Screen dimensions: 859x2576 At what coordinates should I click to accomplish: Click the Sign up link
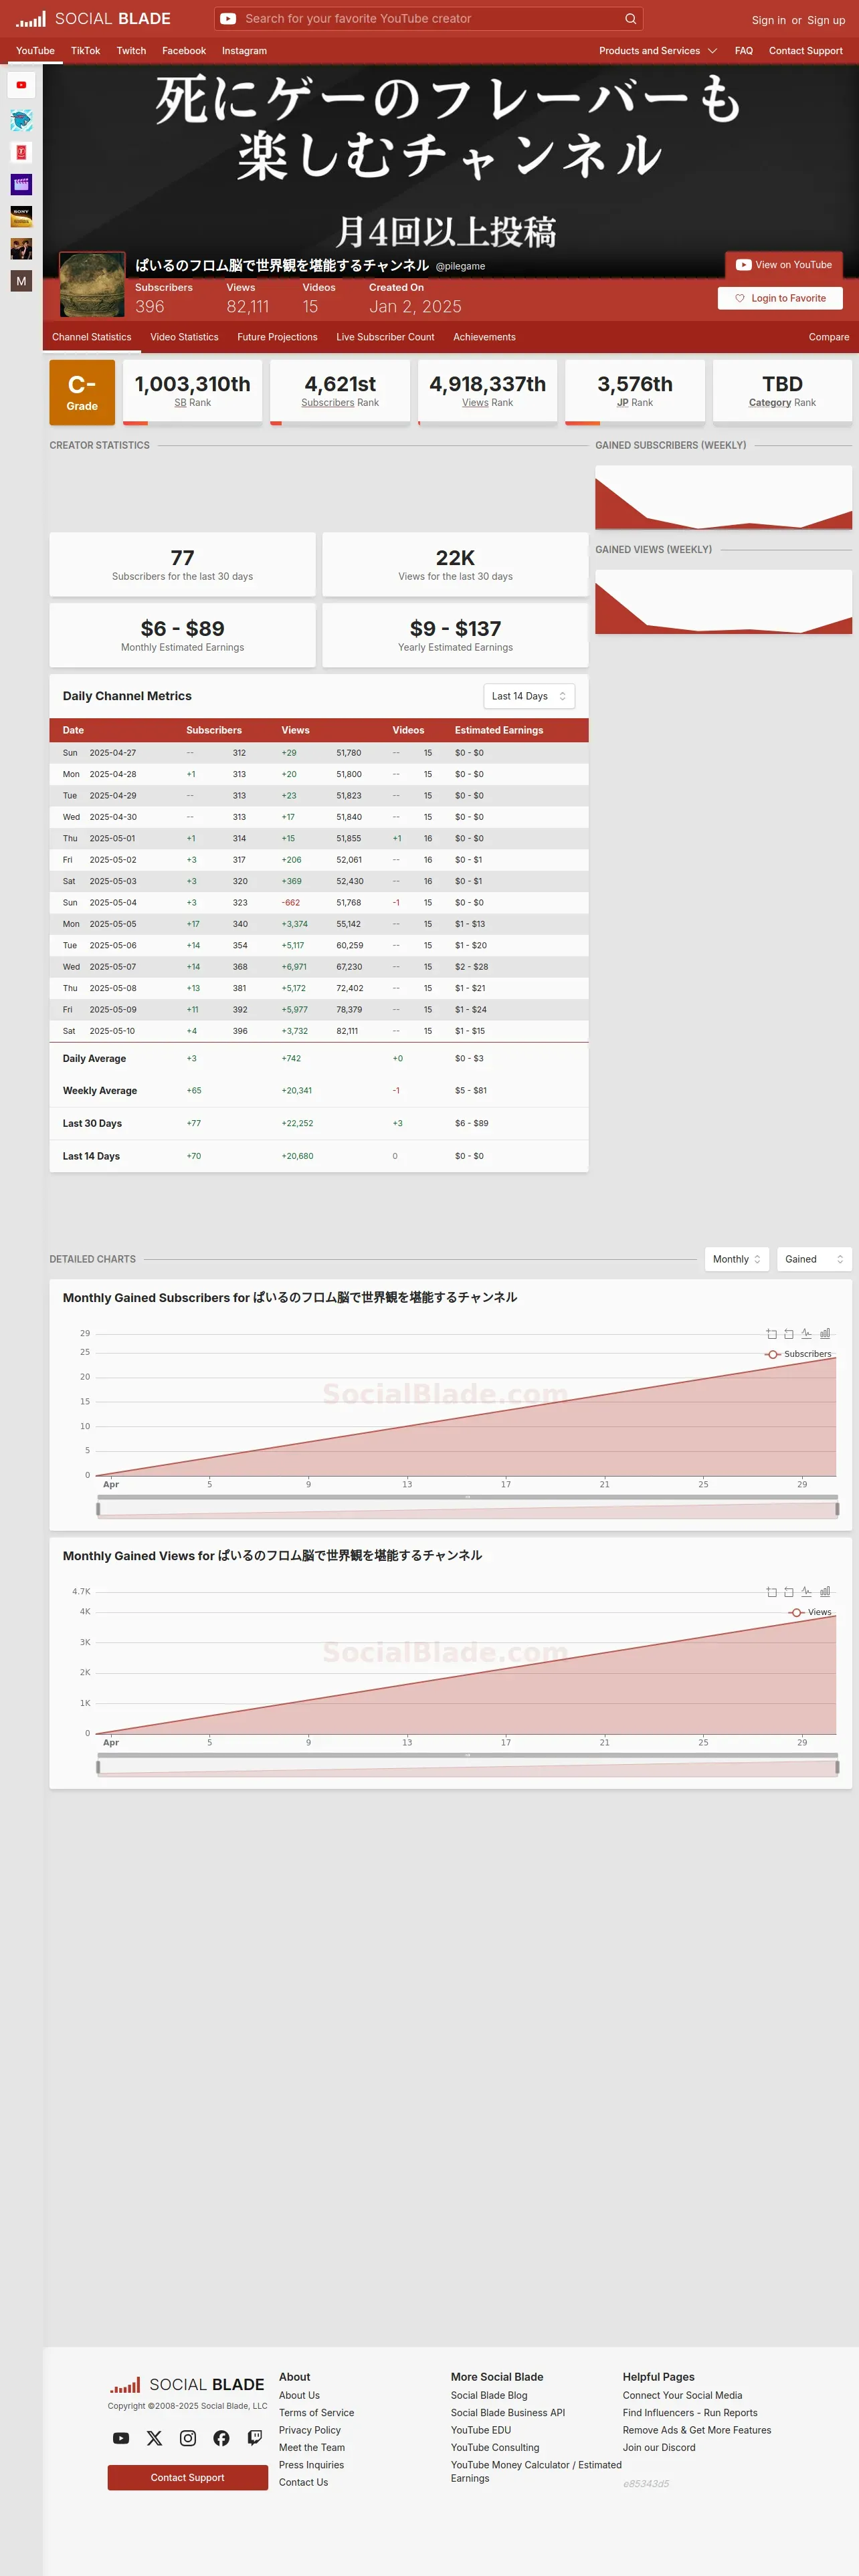826,20
